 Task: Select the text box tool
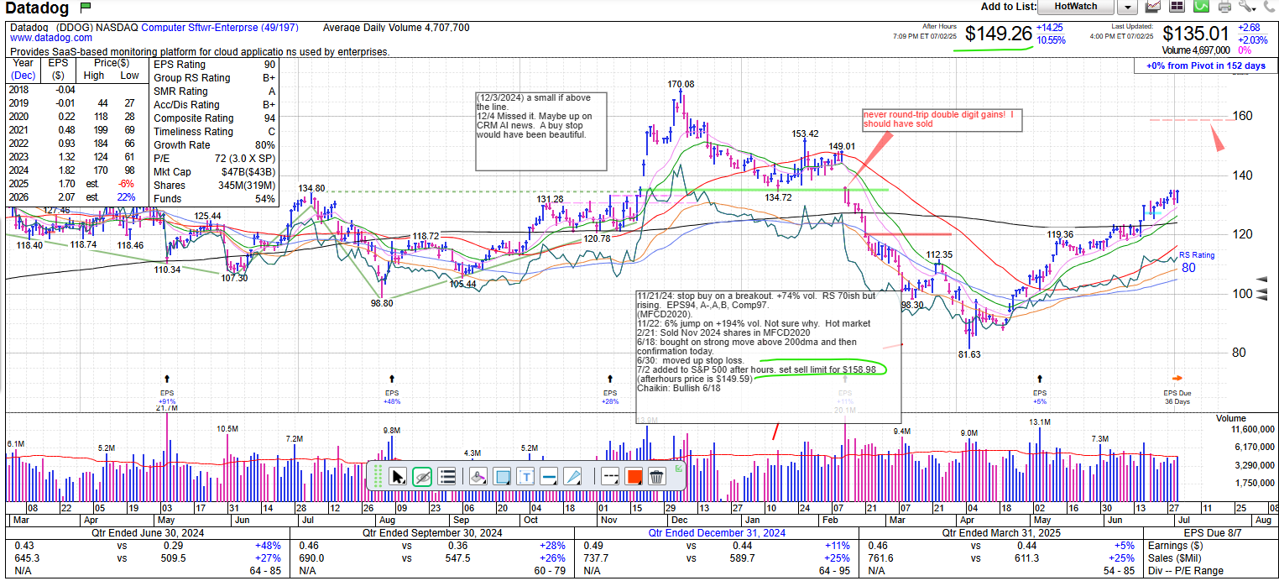click(526, 477)
